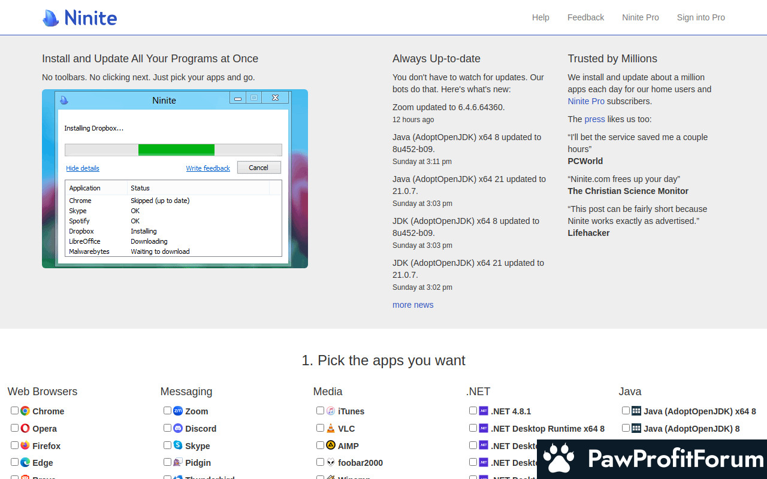Click the foobar2000 alien icon

tap(331, 462)
